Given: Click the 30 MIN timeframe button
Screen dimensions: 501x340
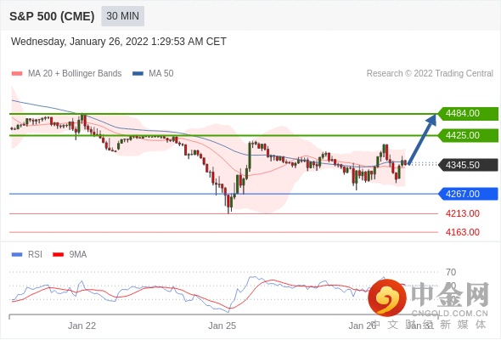Looking at the screenshot, I should [x=122, y=16].
